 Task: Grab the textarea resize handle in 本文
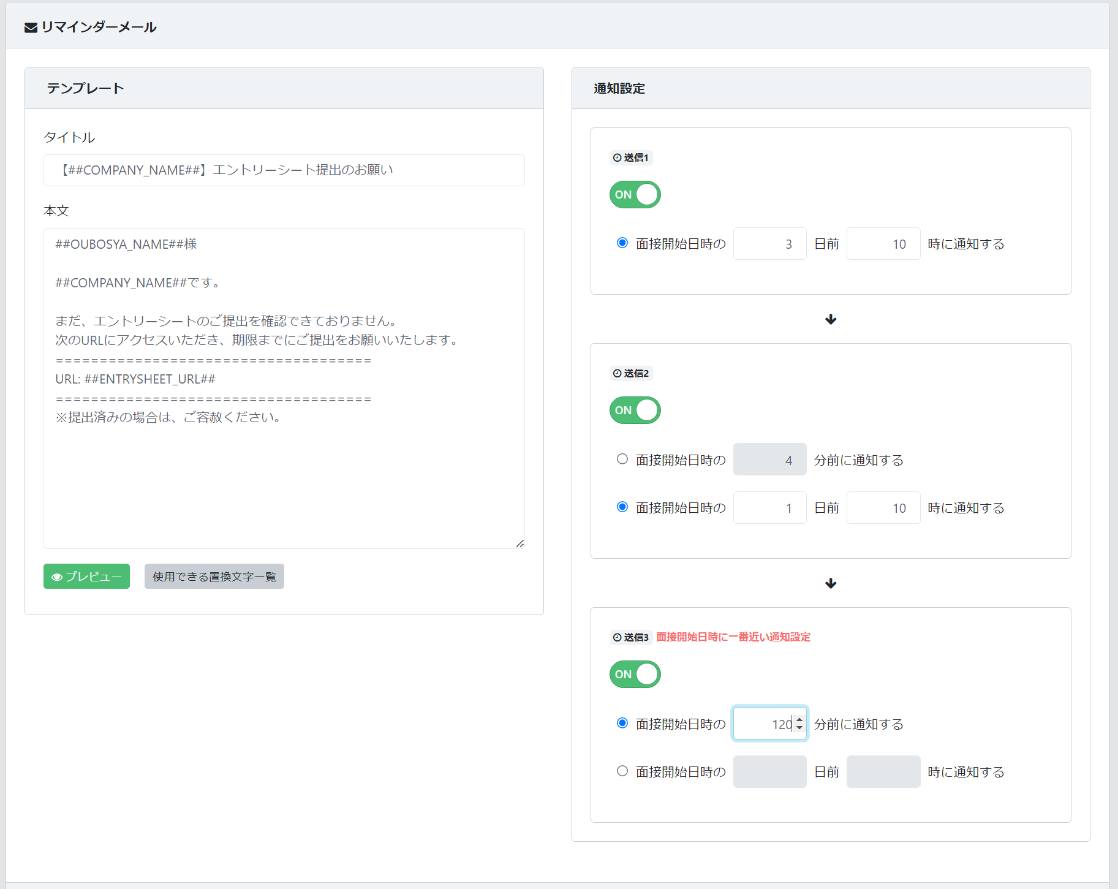520,543
